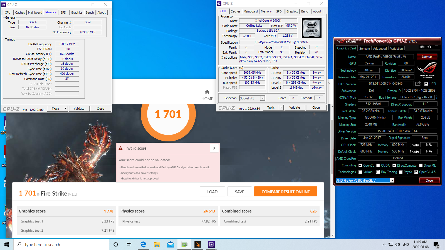Click Validate in the right CPU-Z window
The width and height of the screenshot is (445, 250).
click(x=295, y=107)
